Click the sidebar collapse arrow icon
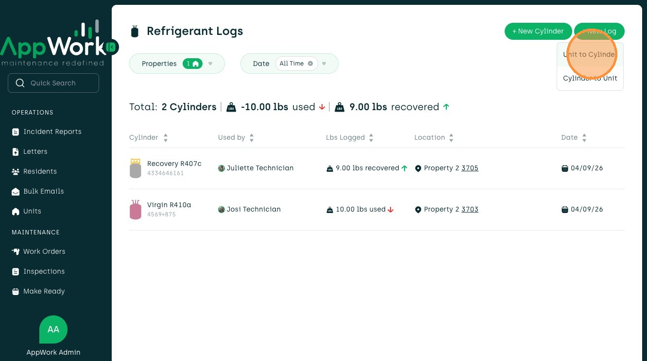 pyautogui.click(x=112, y=47)
